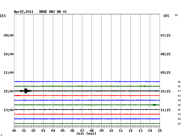
Task: Select the small DC label
Action: [176, 15]
